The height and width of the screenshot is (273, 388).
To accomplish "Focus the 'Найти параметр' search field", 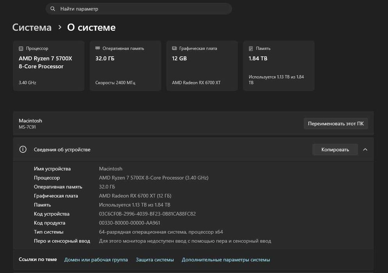I will pos(139,9).
